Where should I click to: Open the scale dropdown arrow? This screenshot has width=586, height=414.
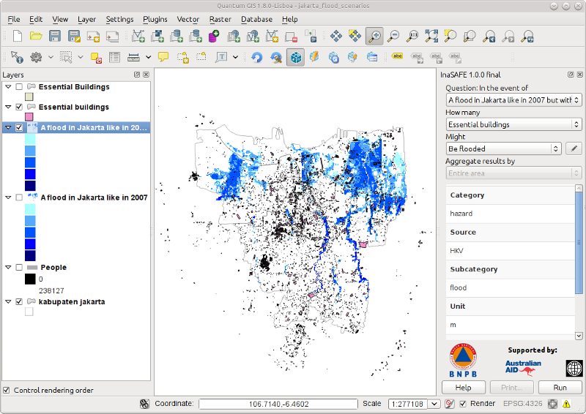point(434,404)
